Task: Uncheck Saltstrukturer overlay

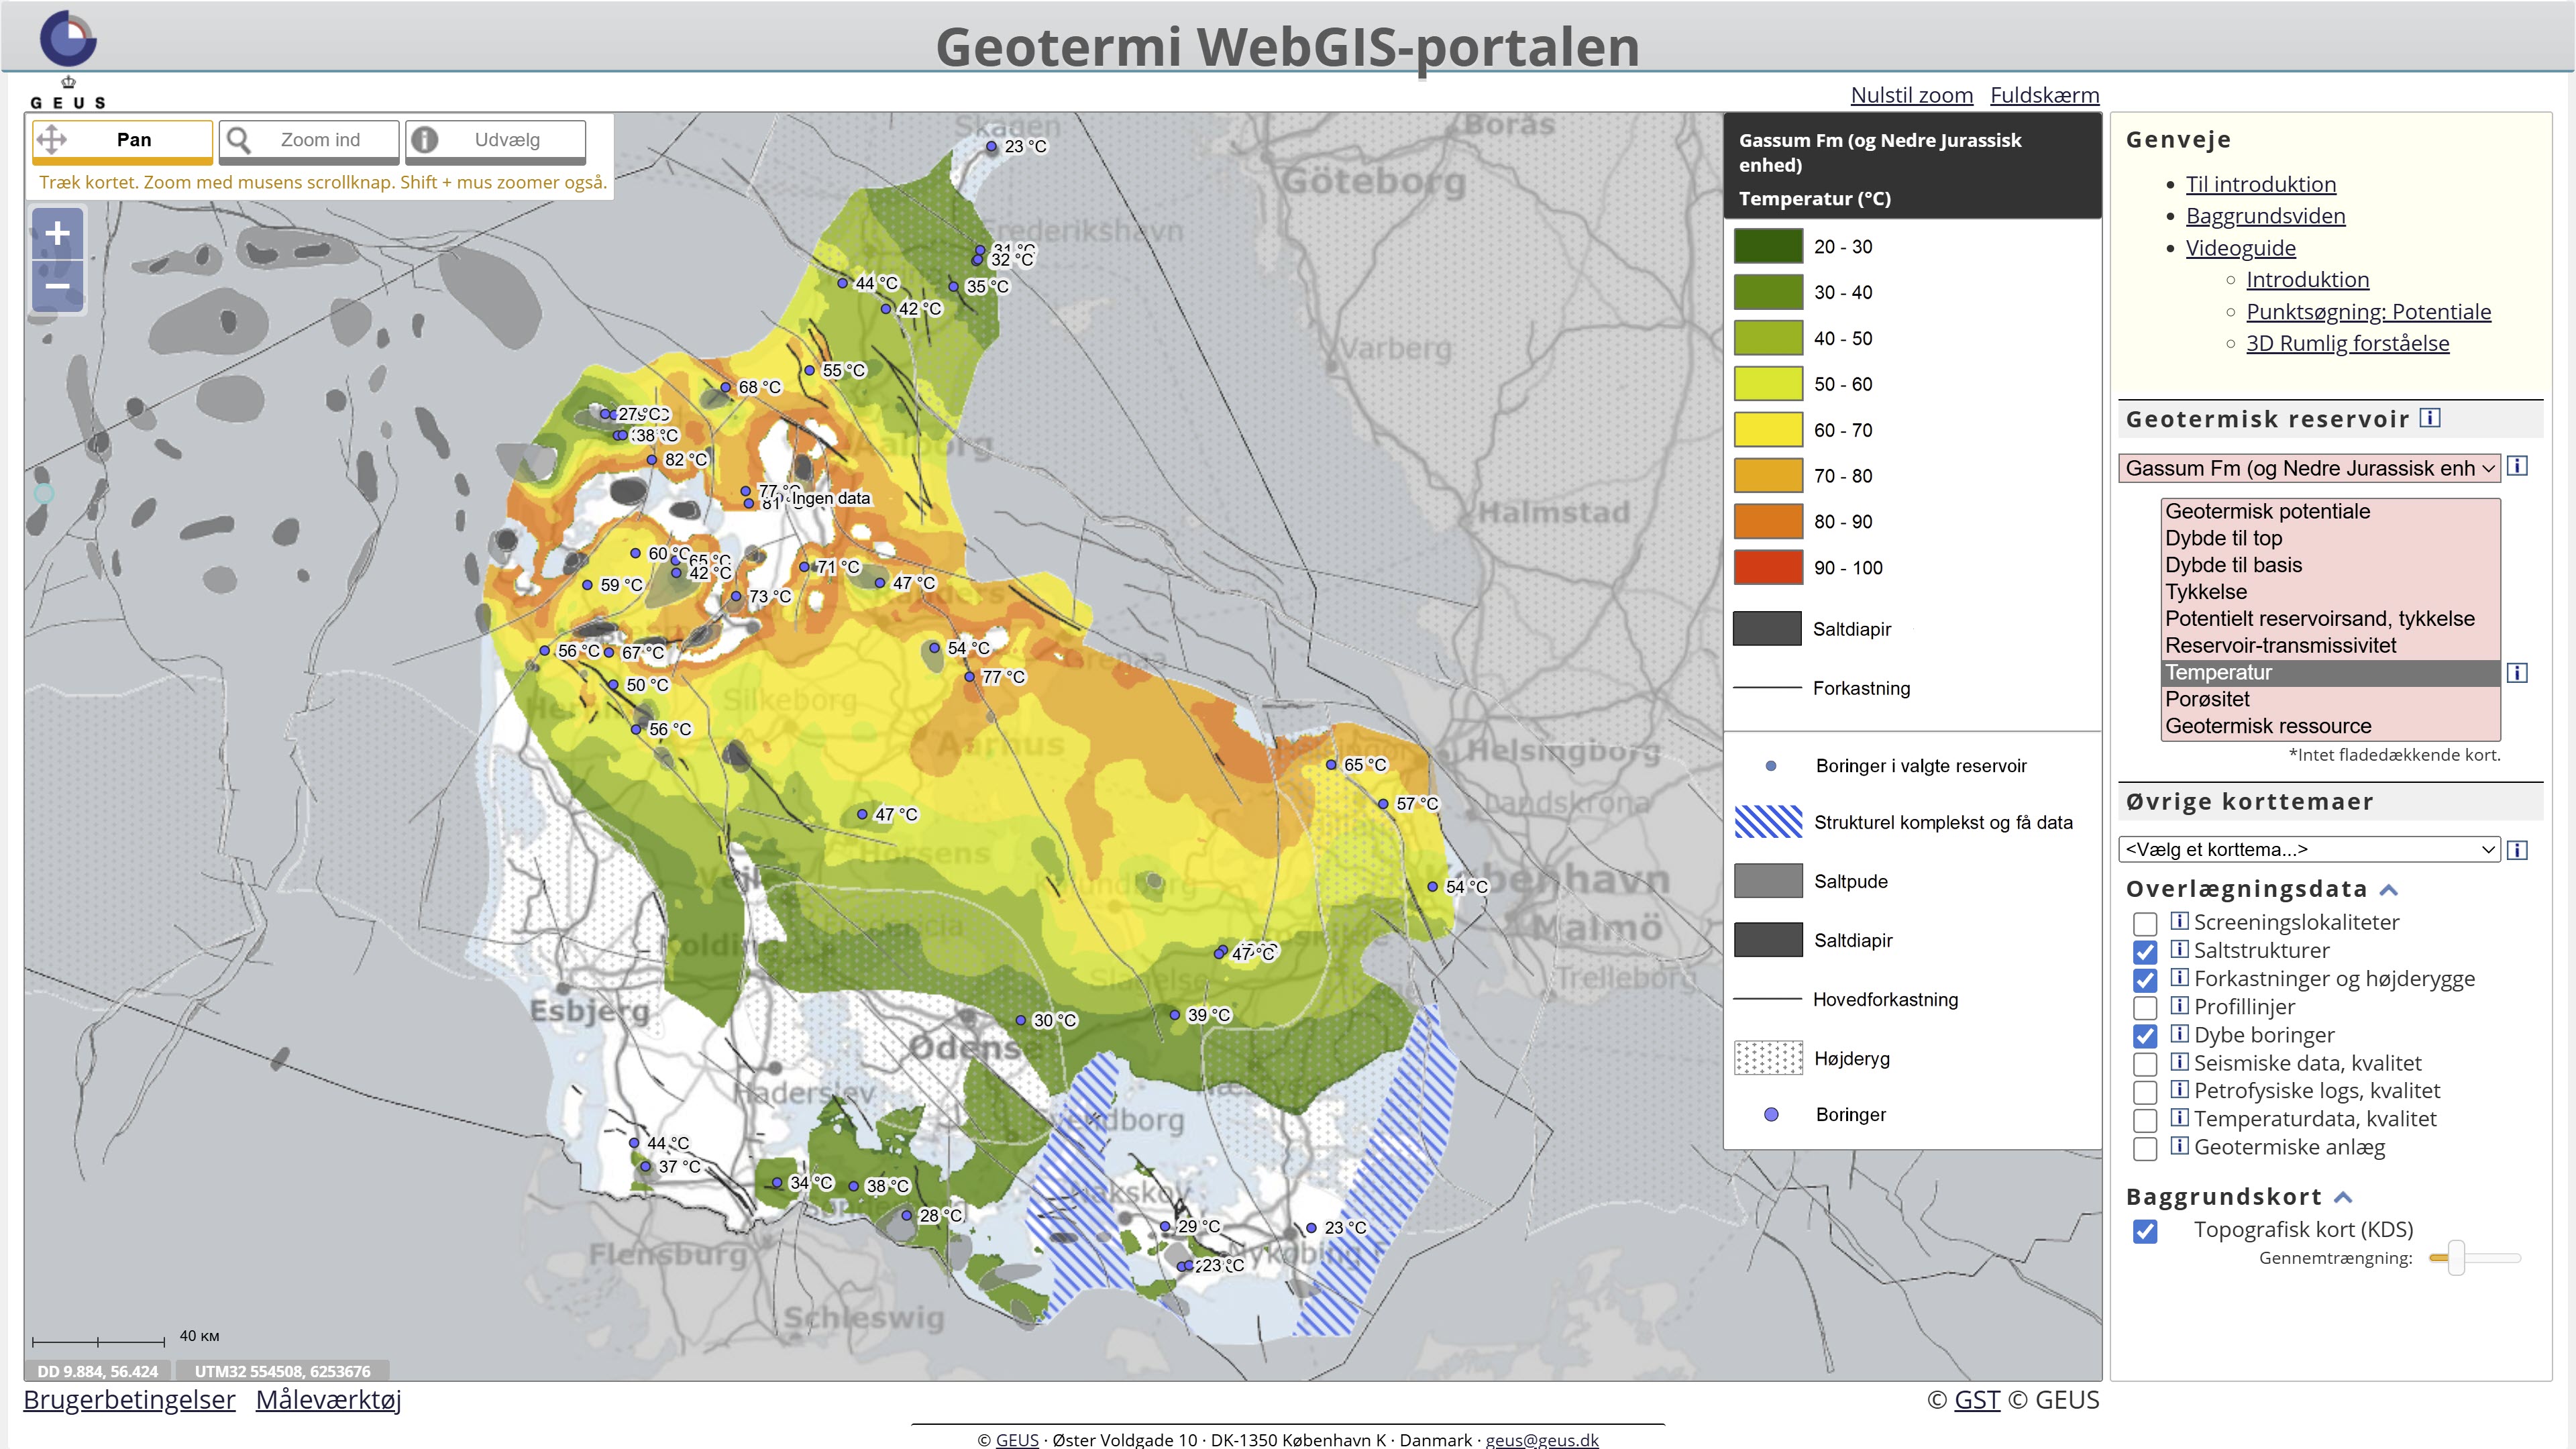Action: [2145, 951]
